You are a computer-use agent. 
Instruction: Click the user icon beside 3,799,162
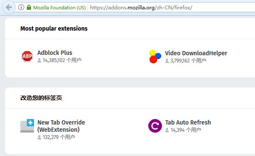point(167,61)
